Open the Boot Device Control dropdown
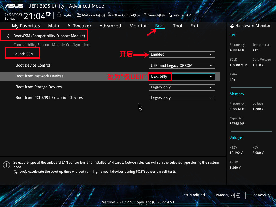Viewport: 276px width, 207px height. pos(182,66)
